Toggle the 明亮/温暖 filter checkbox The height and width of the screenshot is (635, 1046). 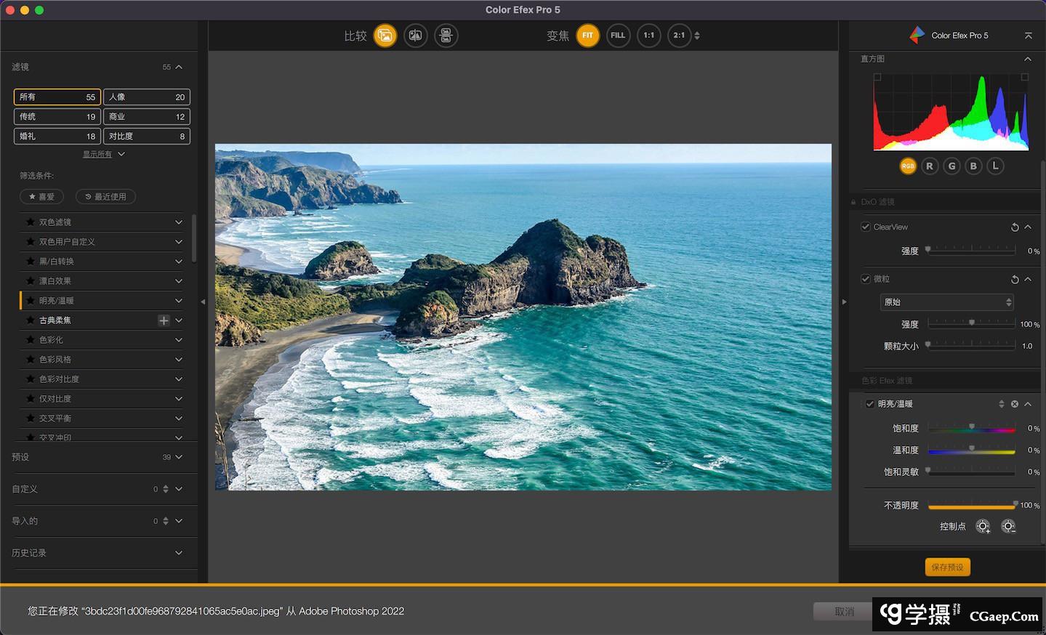click(x=869, y=404)
